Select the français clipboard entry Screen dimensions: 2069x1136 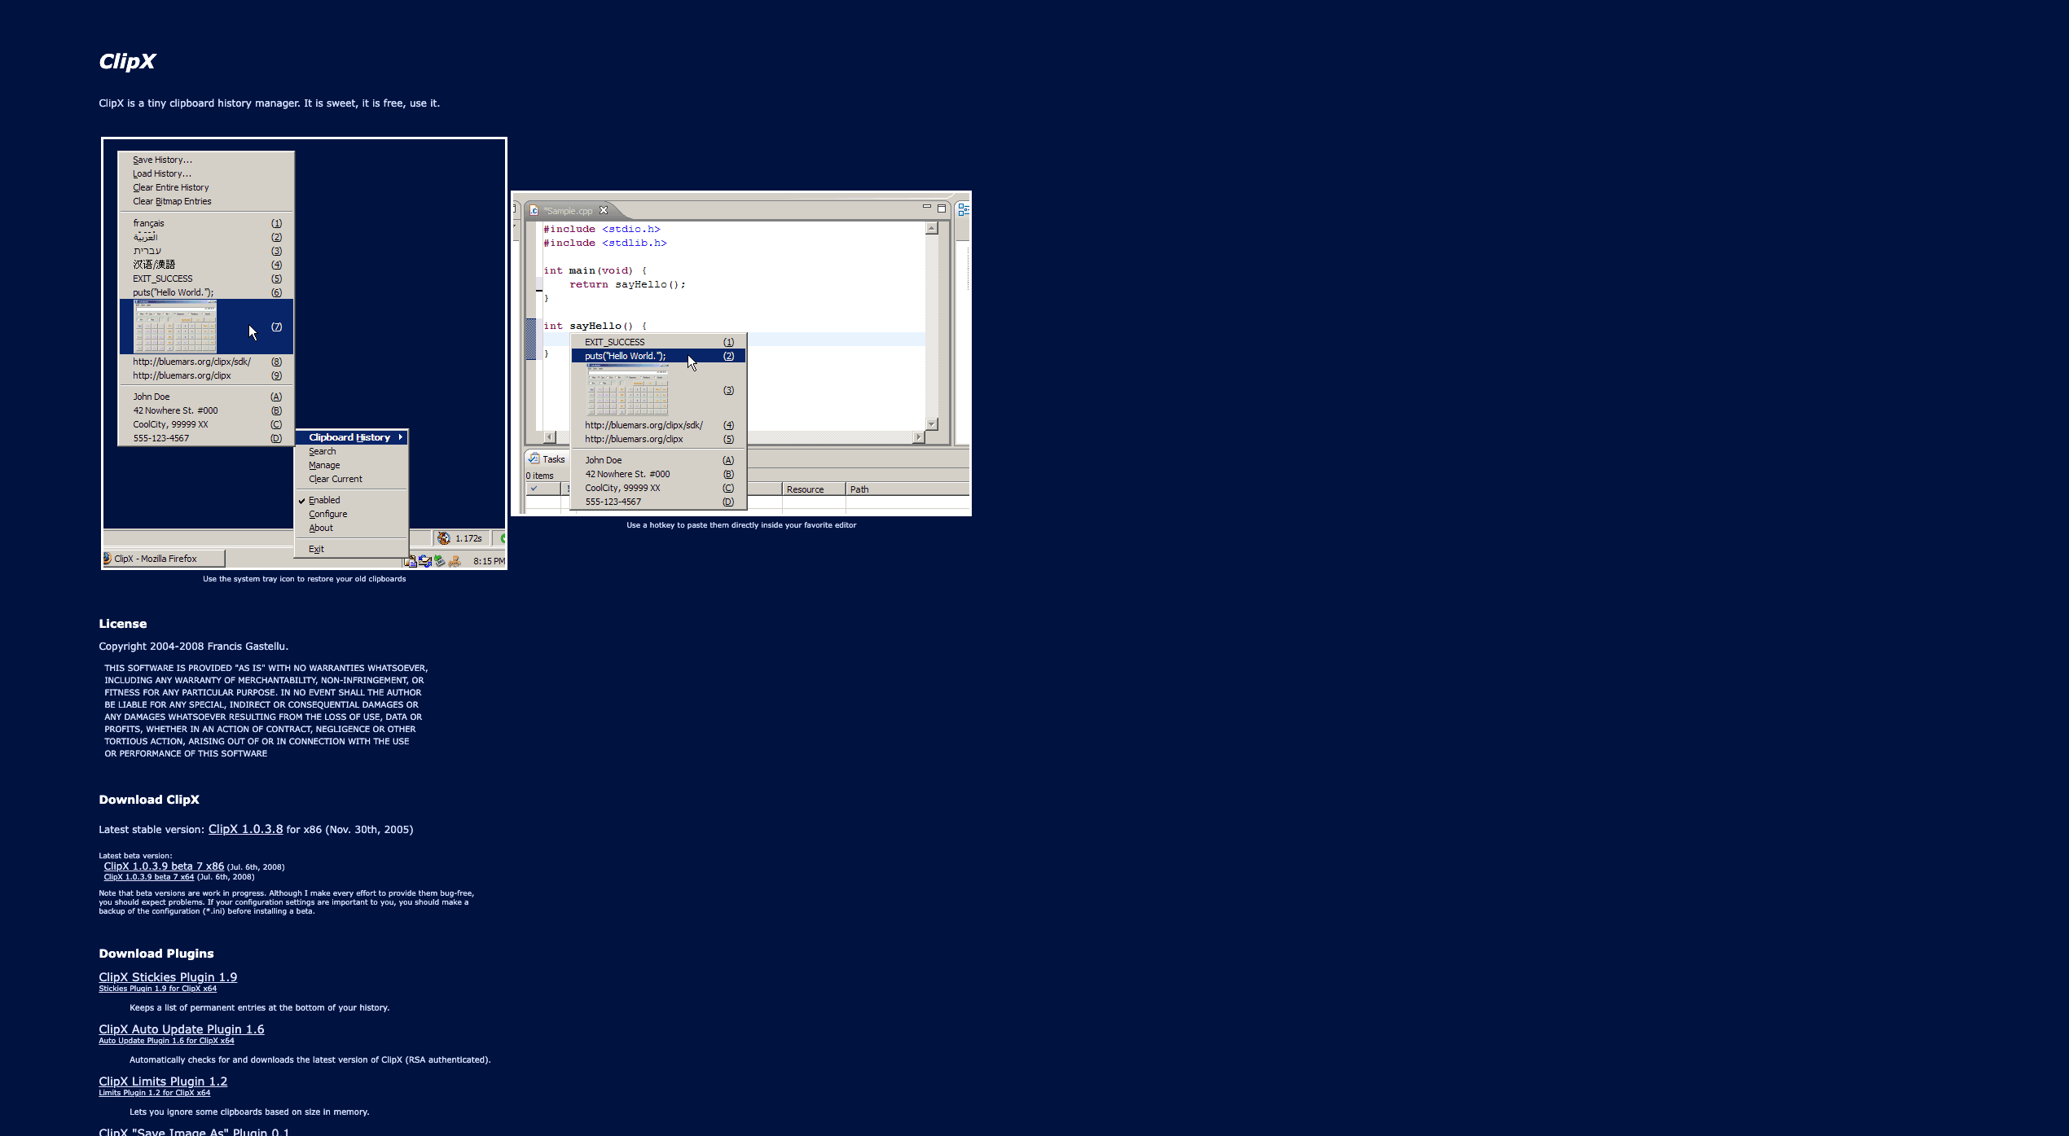coord(206,223)
